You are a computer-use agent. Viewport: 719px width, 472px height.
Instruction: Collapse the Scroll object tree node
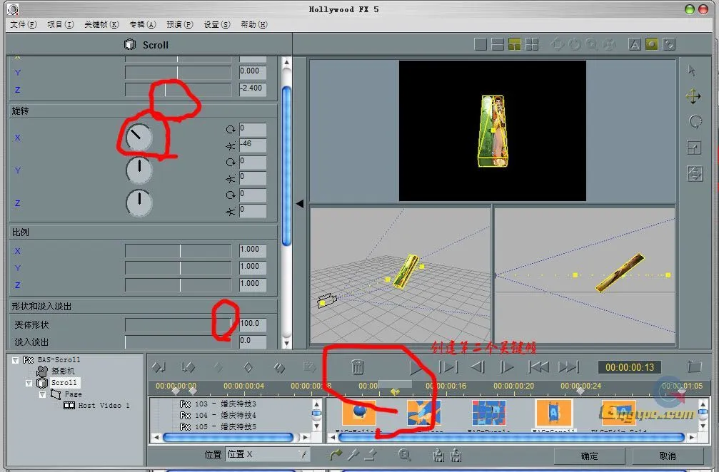(x=29, y=383)
